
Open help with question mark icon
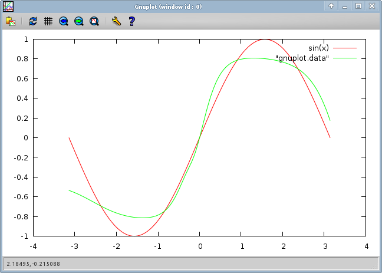pyautogui.click(x=131, y=21)
